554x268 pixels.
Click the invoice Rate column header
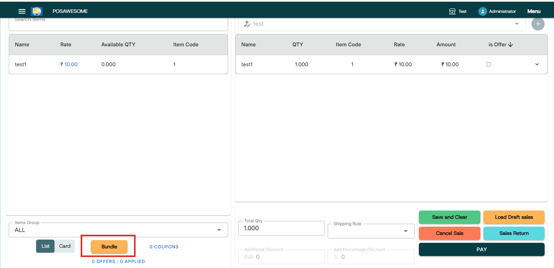click(399, 45)
